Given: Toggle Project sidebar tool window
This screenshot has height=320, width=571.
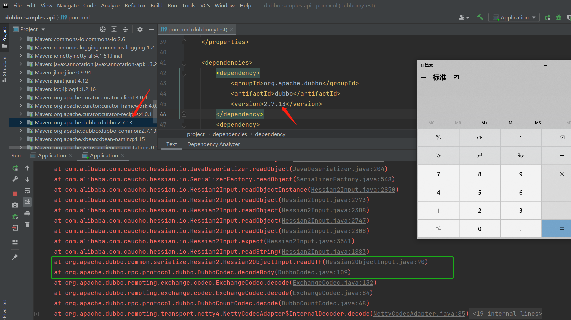Looking at the screenshot, I should click(x=4, y=37).
